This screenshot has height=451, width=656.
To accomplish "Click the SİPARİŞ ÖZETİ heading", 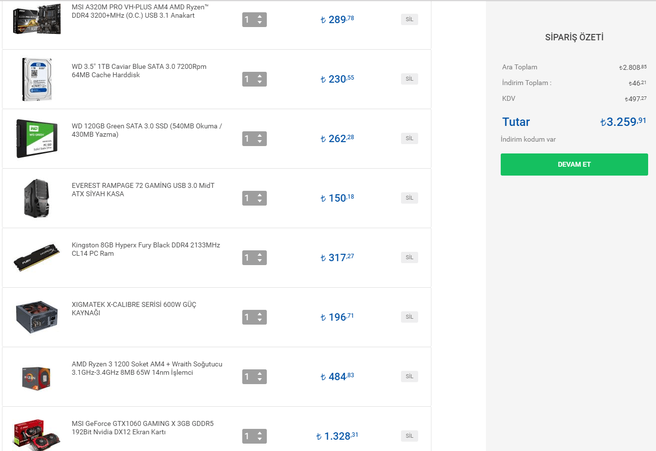I will 574,37.
